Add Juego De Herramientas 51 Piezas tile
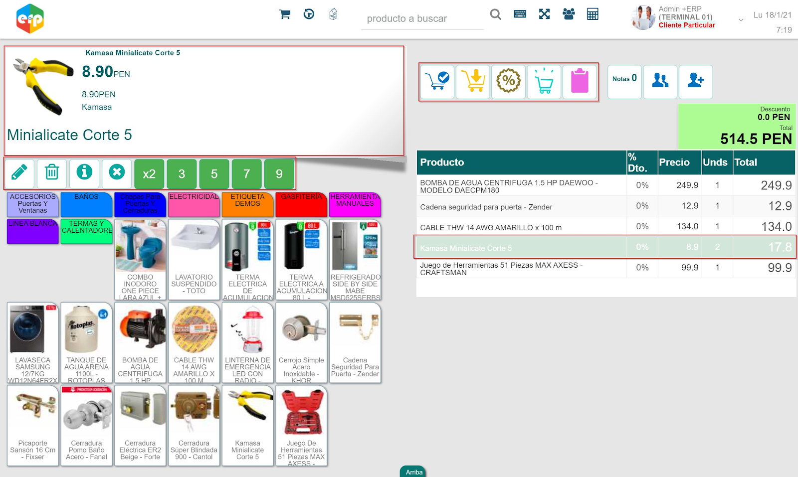798x477 pixels. click(301, 426)
